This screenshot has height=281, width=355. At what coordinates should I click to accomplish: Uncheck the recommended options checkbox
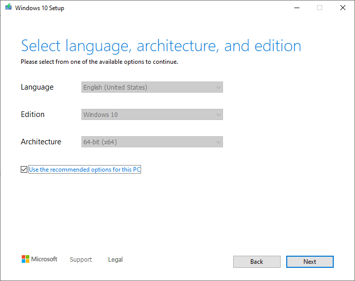point(24,170)
